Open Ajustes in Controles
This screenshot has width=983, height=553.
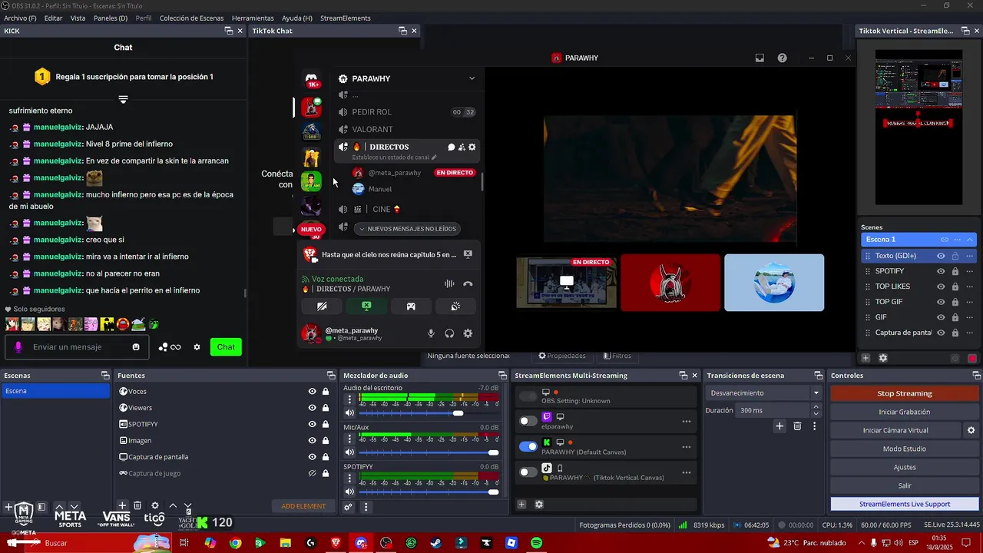click(905, 467)
